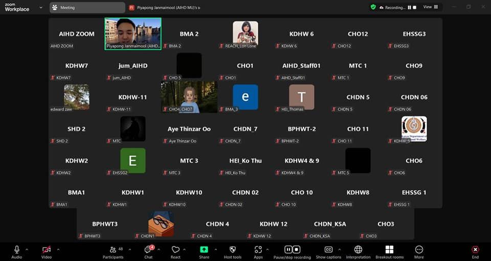Expand video options arrow next to Video
The image size is (491, 261).
point(58,249)
